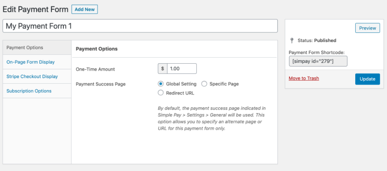Go to Subscription Options tab
This screenshot has height=171, width=387.
point(37,91)
